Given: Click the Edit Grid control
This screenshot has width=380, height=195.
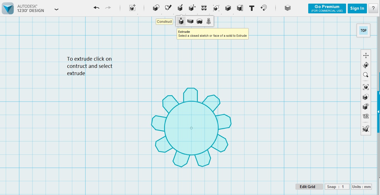Looking at the screenshot, I should 309,187.
